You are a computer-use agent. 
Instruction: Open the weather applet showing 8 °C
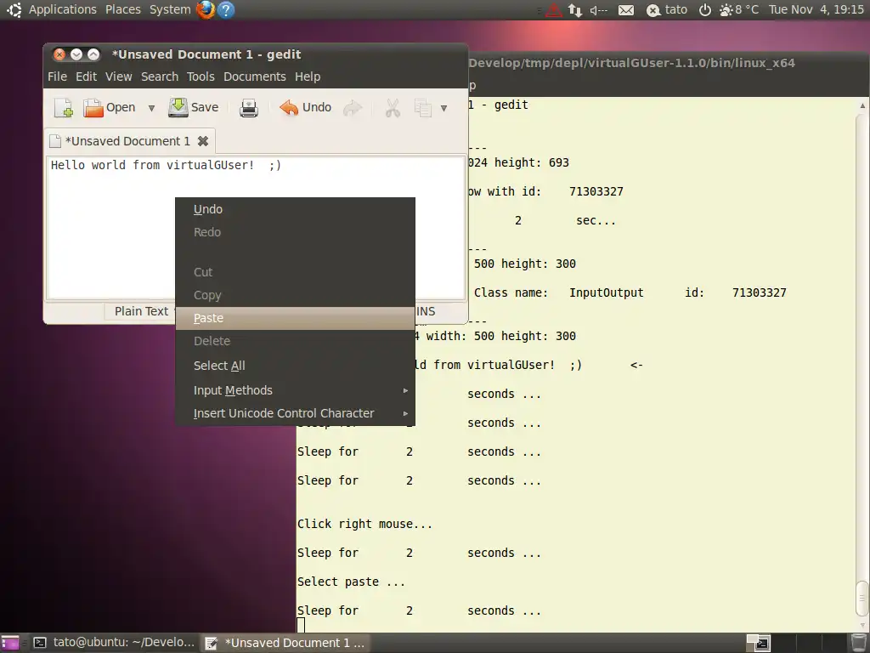[x=738, y=10]
